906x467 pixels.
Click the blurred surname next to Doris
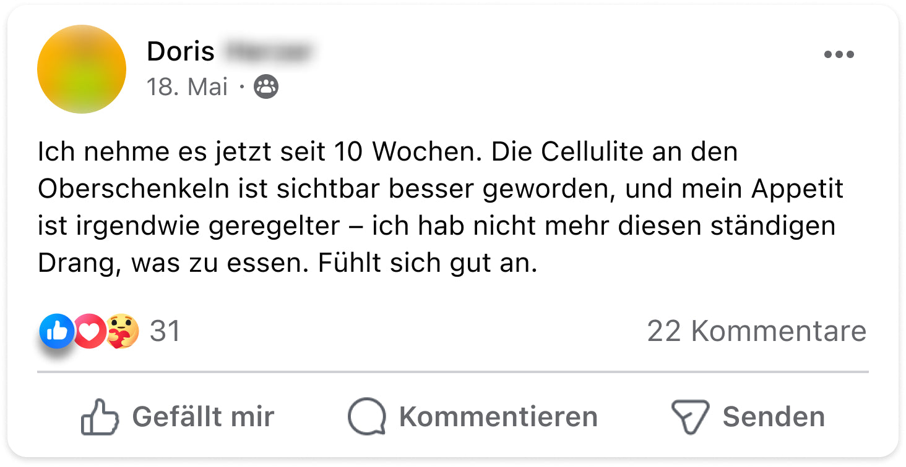pos(267,52)
